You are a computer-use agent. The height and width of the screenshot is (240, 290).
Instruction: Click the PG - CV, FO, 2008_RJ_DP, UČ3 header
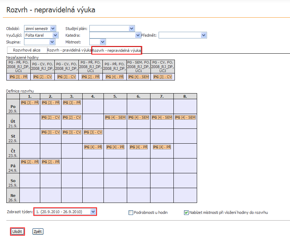(163, 66)
